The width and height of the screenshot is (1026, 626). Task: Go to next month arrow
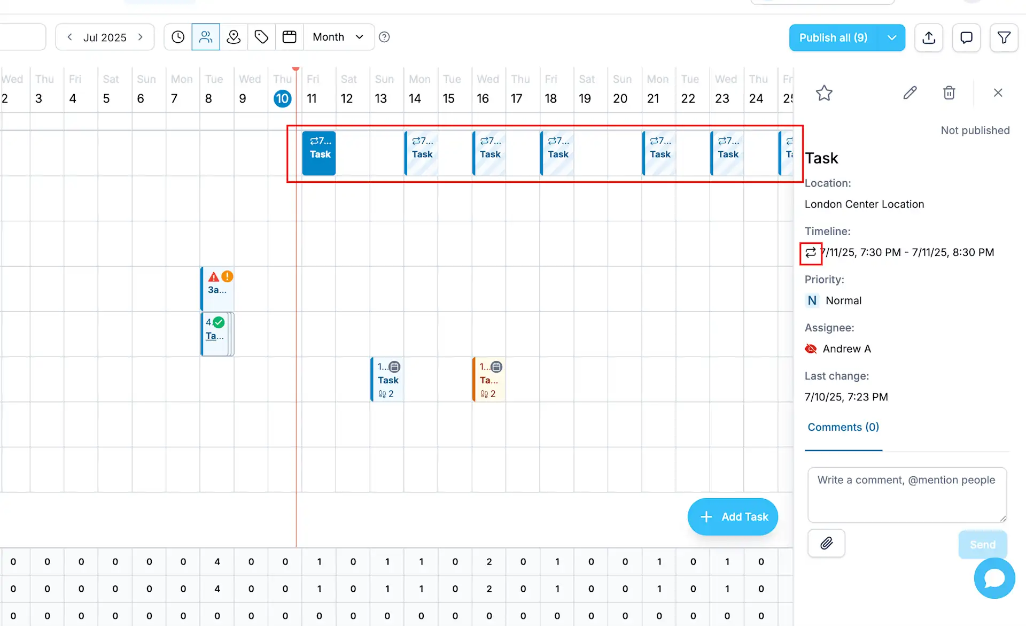pos(141,37)
